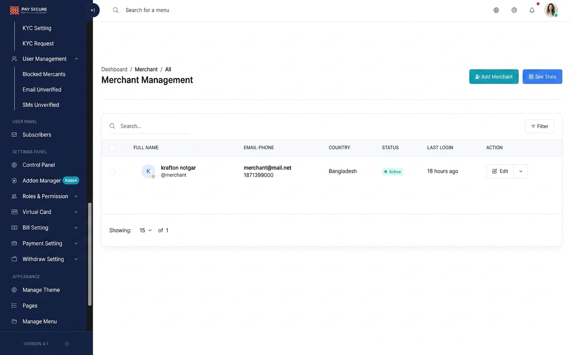
Task: Click the Filter button
Action: [540, 126]
